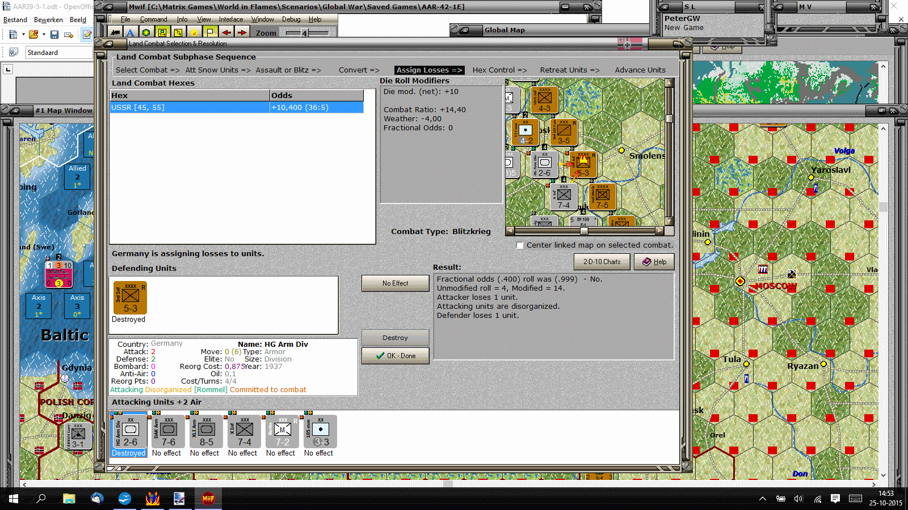Open the Debug menu
Screen dimensions: 908x510
click(291, 19)
